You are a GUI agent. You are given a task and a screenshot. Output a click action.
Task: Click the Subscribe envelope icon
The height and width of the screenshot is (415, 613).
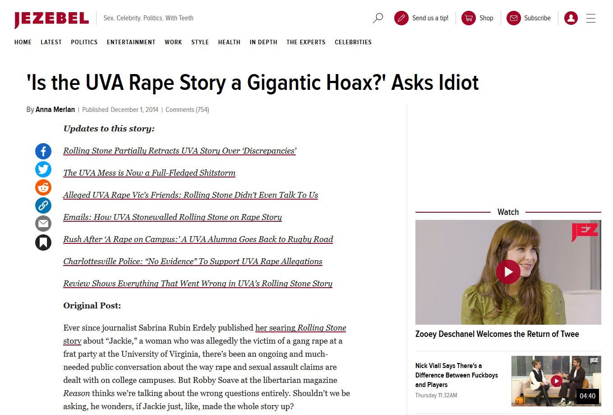513,18
